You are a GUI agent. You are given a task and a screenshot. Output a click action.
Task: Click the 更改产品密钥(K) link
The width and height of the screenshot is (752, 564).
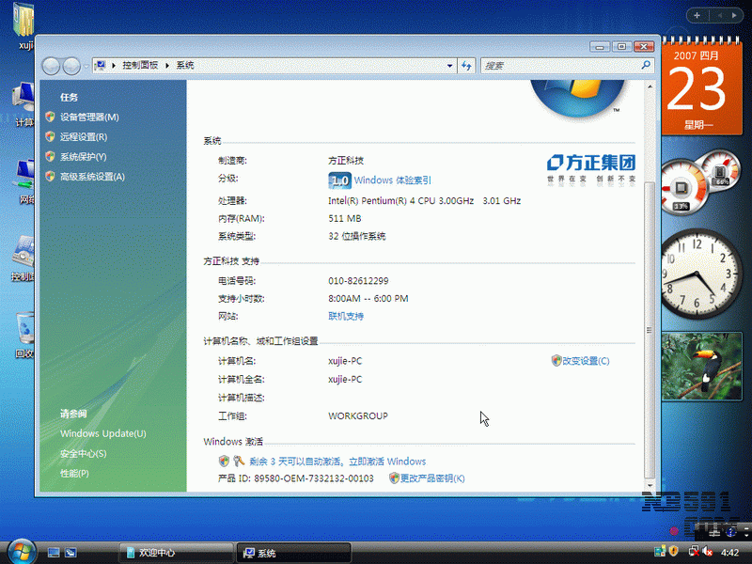coord(432,478)
